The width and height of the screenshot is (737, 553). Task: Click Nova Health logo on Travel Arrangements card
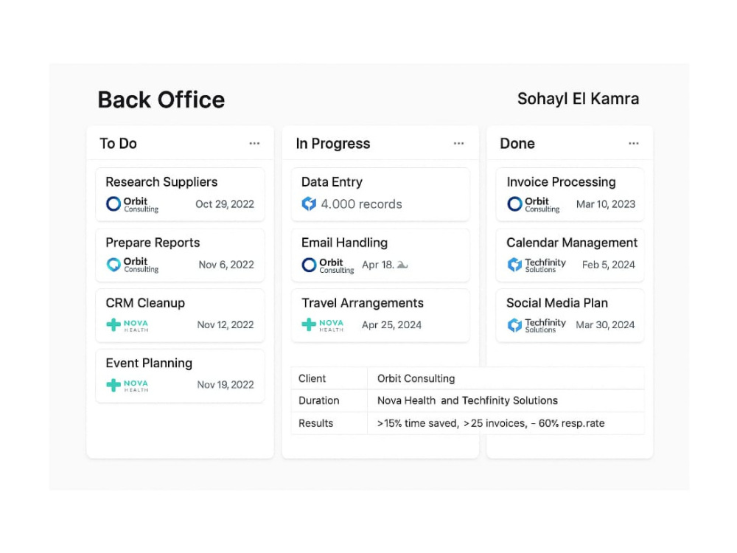tap(323, 325)
